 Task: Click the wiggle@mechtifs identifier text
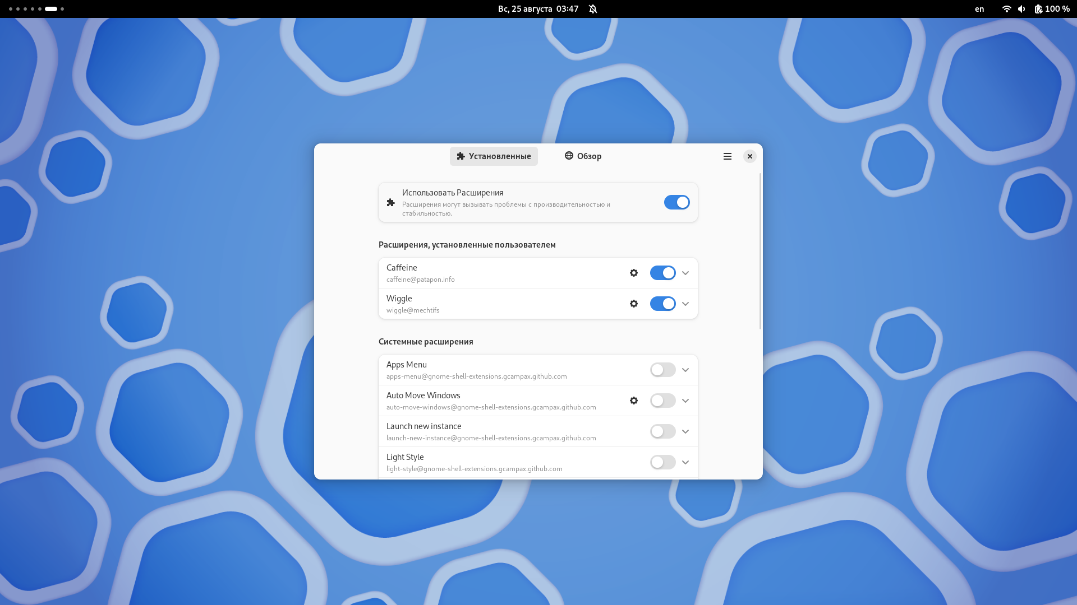click(x=413, y=310)
